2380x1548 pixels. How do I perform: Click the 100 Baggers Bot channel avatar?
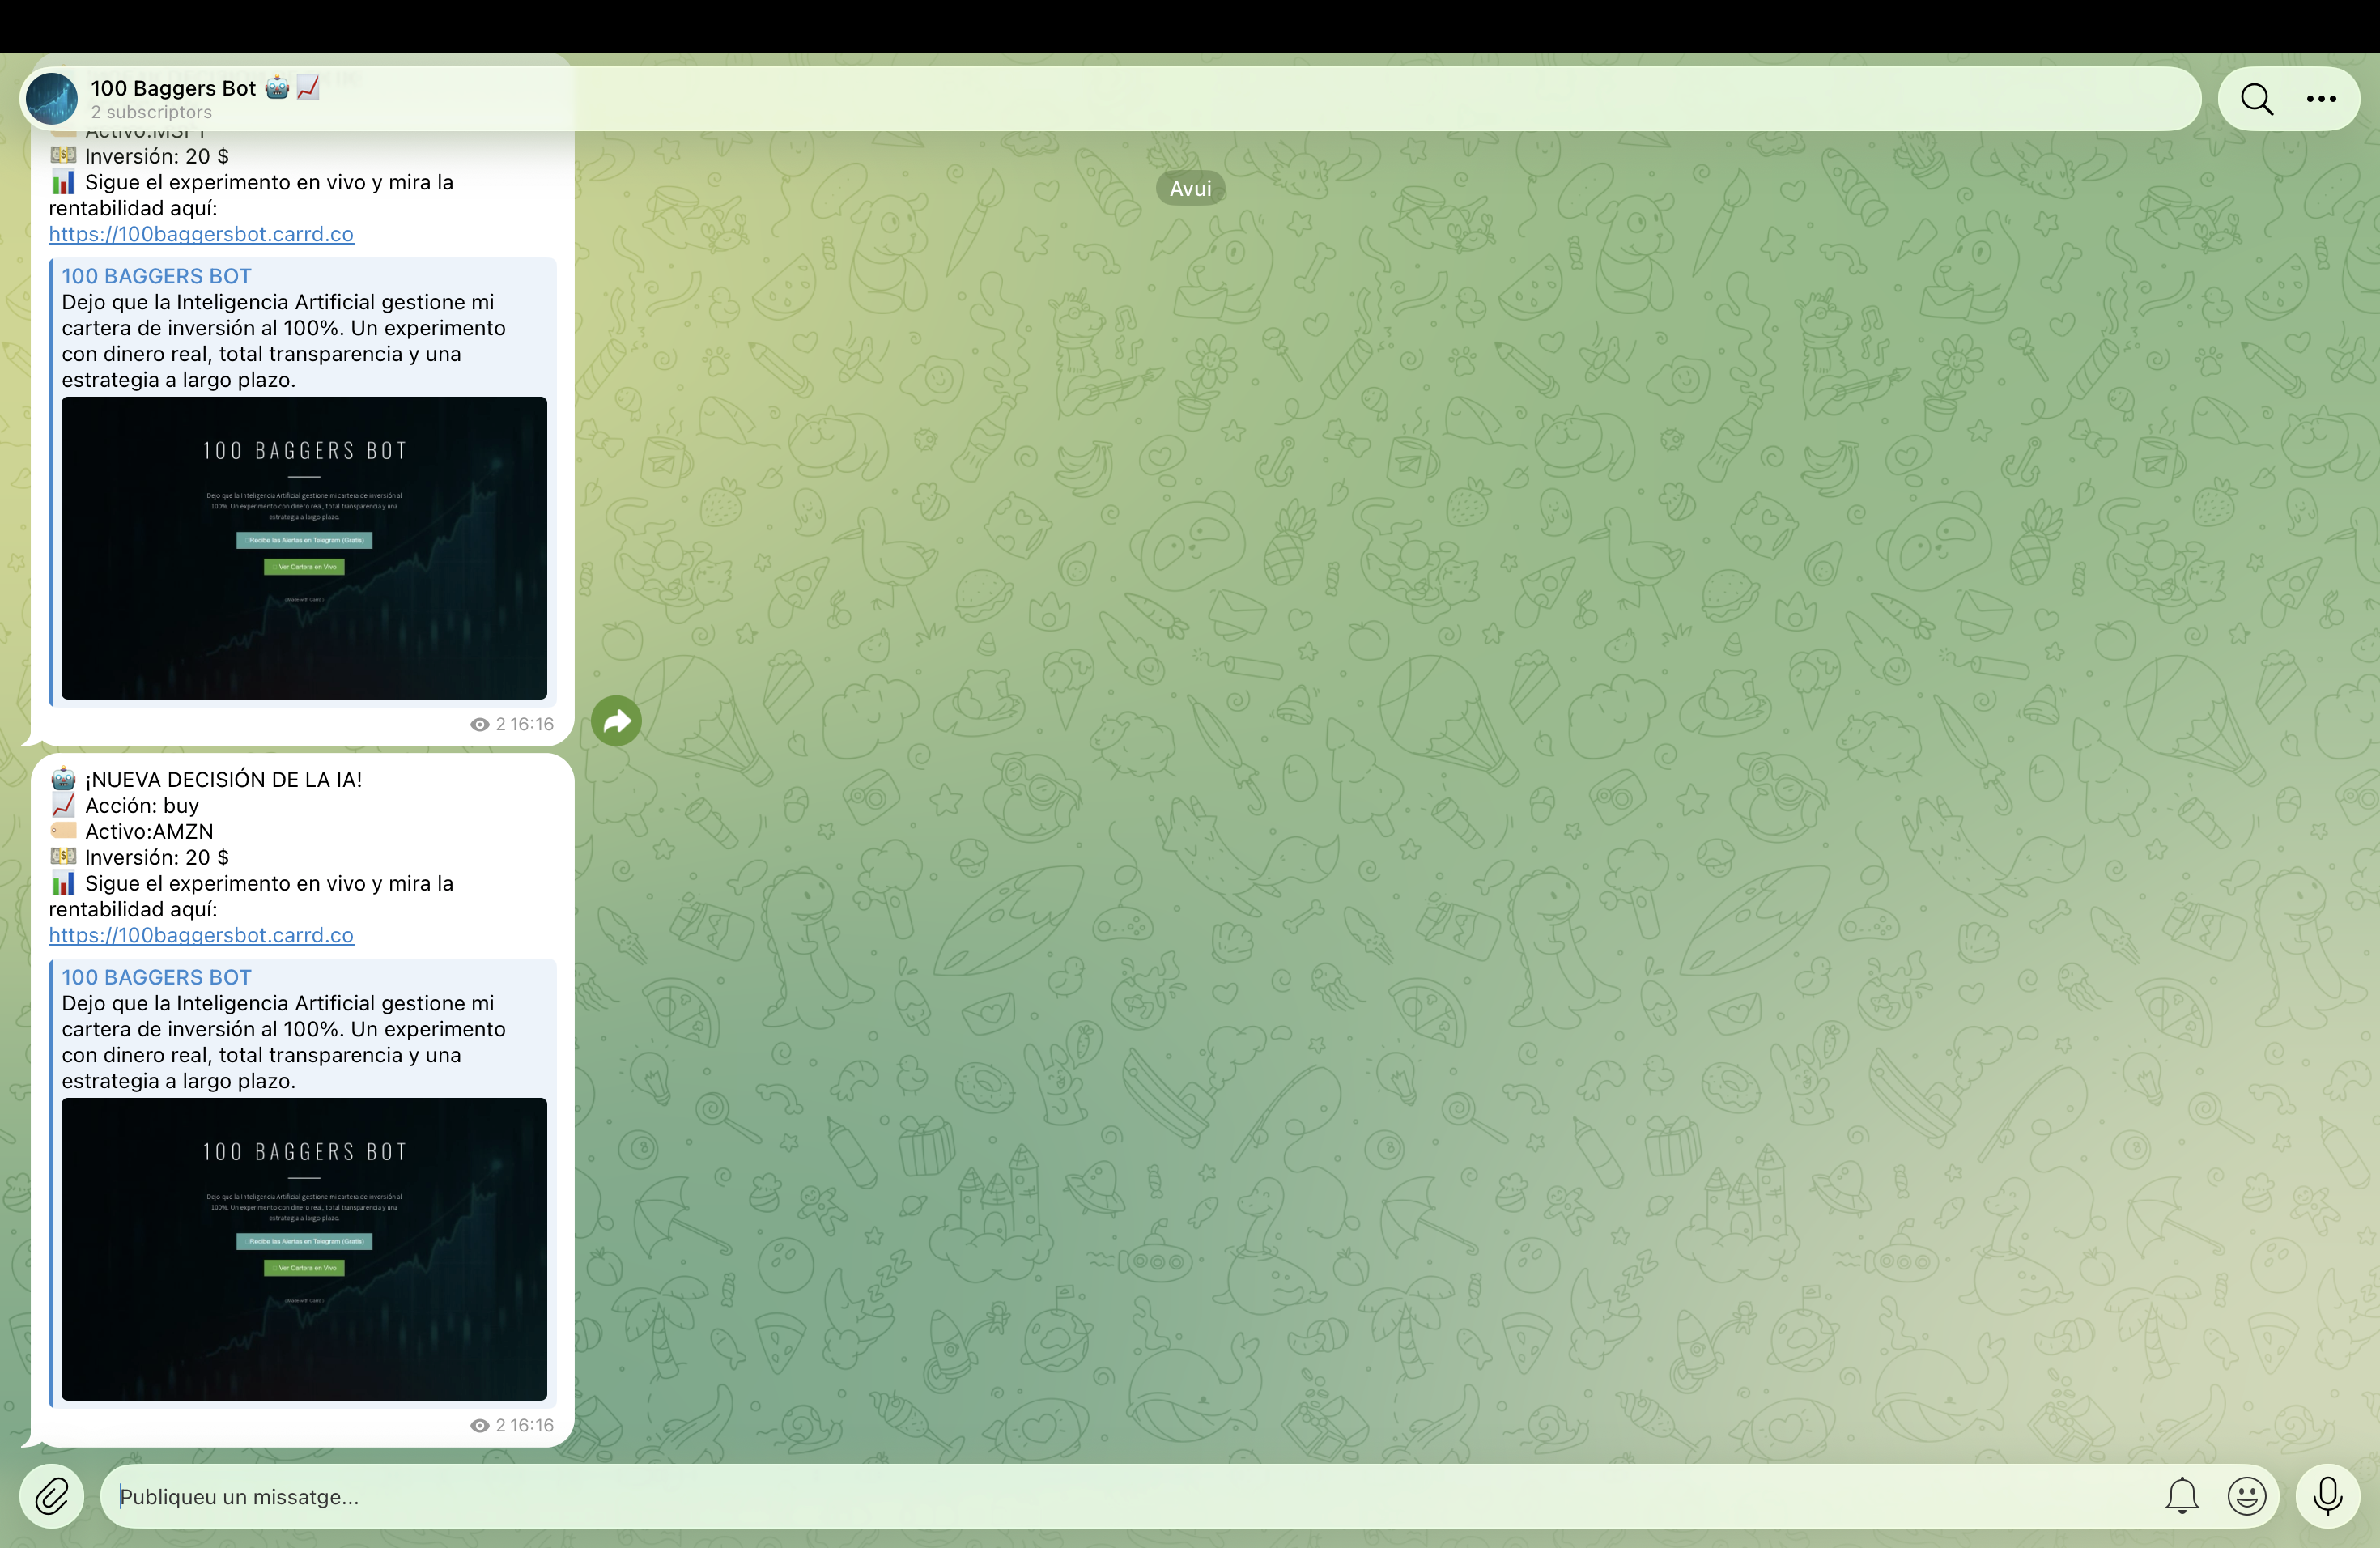52,99
